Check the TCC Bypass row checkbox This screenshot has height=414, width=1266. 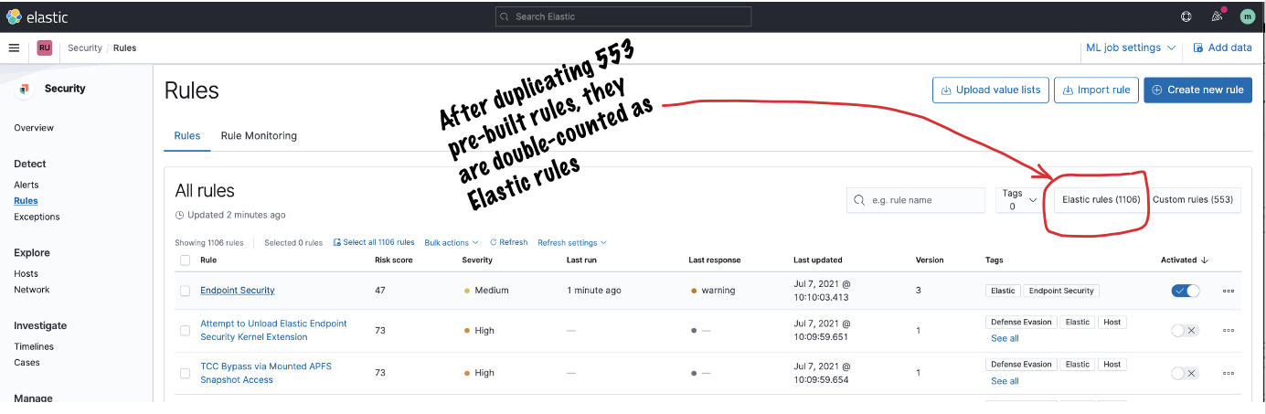[185, 373]
